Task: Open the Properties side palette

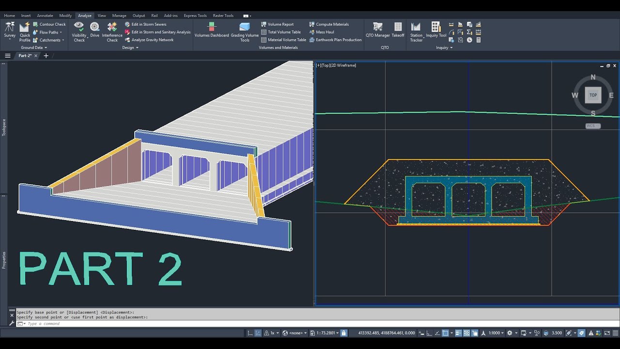Action: pos(4,260)
